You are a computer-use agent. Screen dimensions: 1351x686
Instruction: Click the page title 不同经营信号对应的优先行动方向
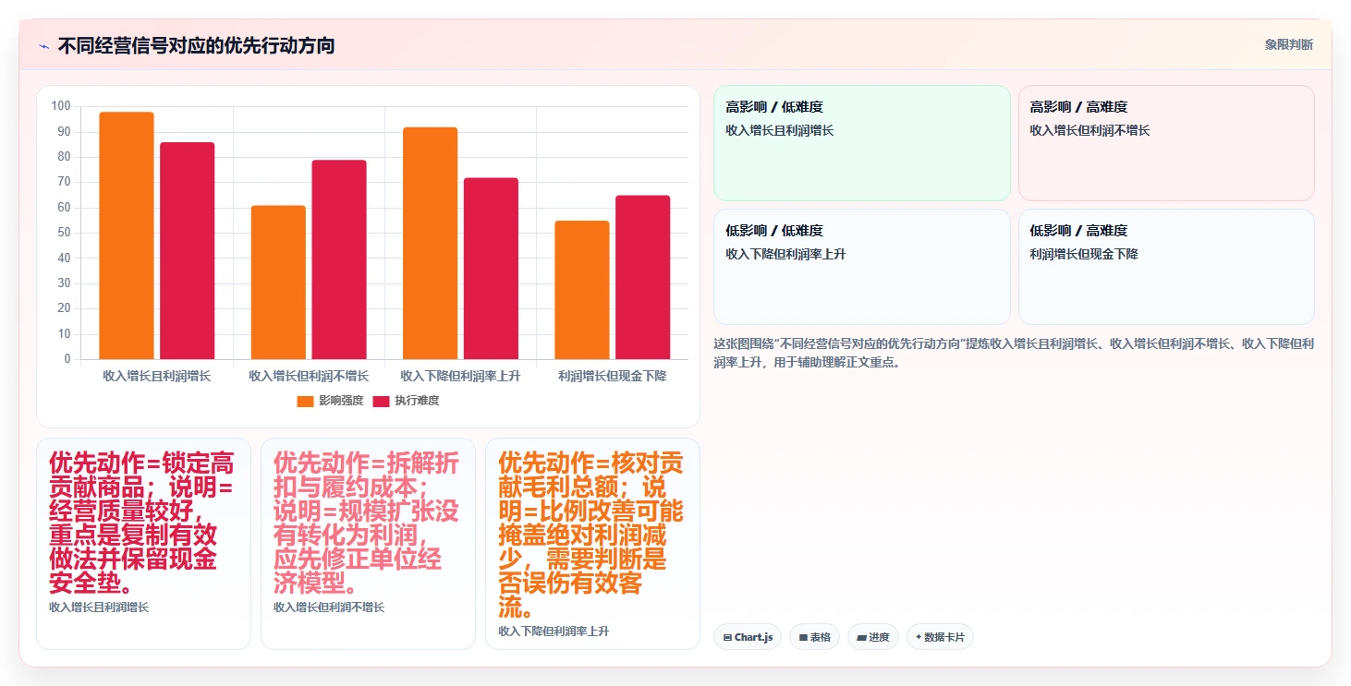[x=196, y=45]
